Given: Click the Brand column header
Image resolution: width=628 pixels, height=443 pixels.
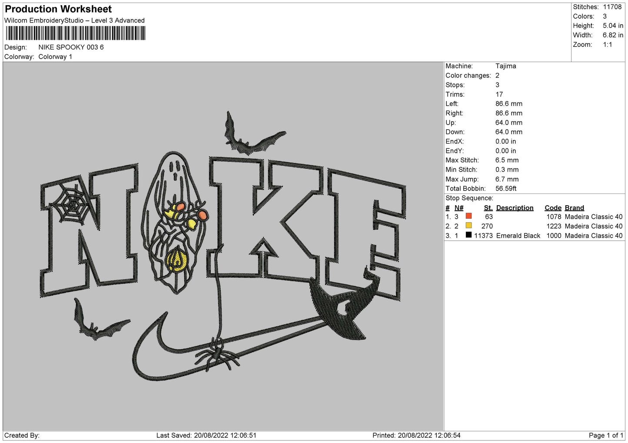Looking at the screenshot, I should coord(574,208).
